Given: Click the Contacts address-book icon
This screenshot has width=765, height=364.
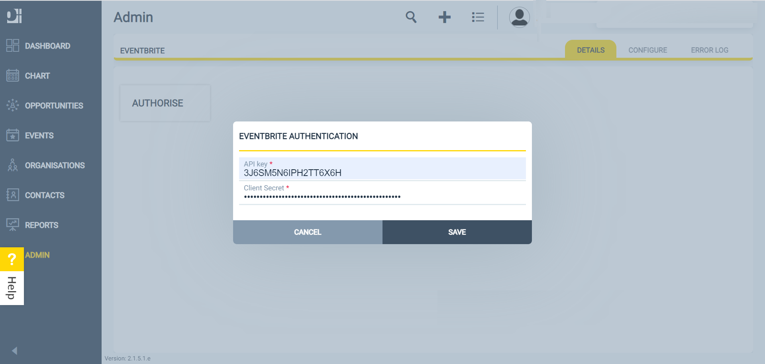Looking at the screenshot, I should (13, 195).
